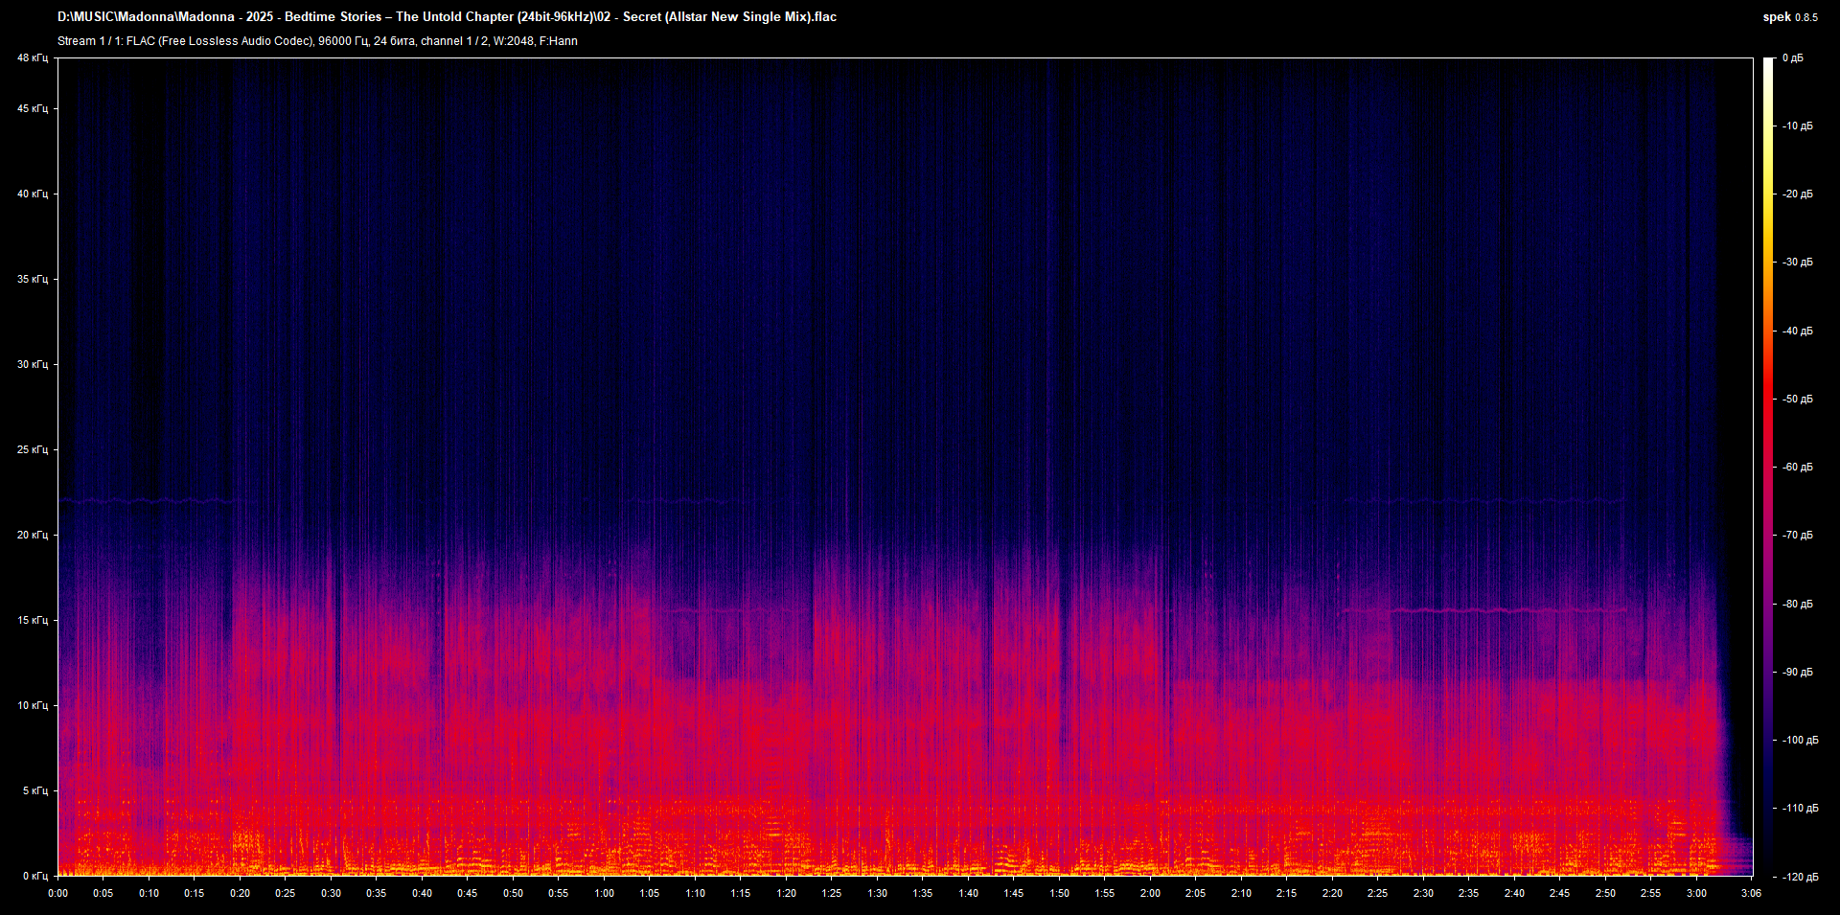Screen dimensions: 1840x915
Task: Click the 20 кГц frequency axis label
Action: pos(32,535)
